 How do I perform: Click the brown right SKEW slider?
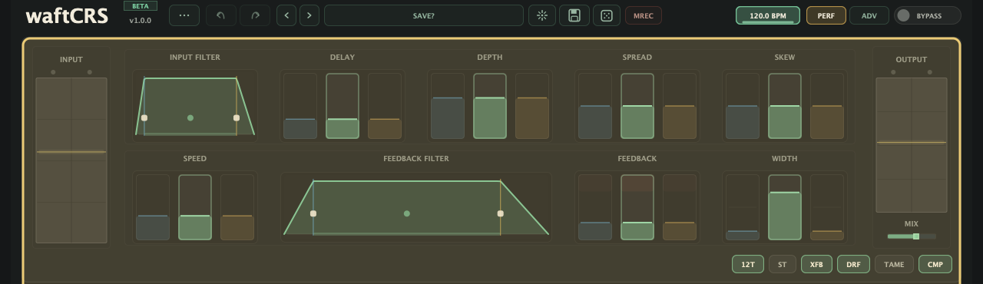(x=827, y=106)
